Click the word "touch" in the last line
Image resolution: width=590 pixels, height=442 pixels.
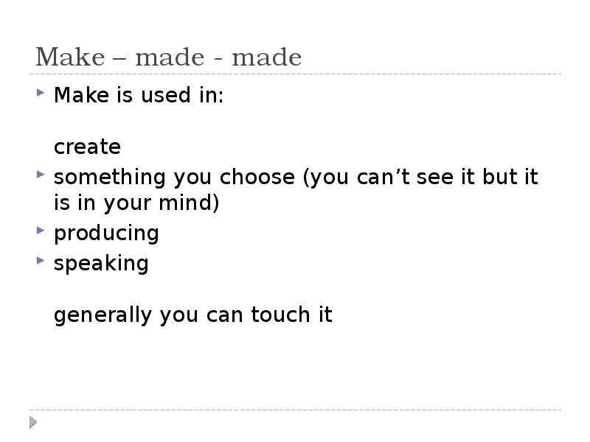277,315
